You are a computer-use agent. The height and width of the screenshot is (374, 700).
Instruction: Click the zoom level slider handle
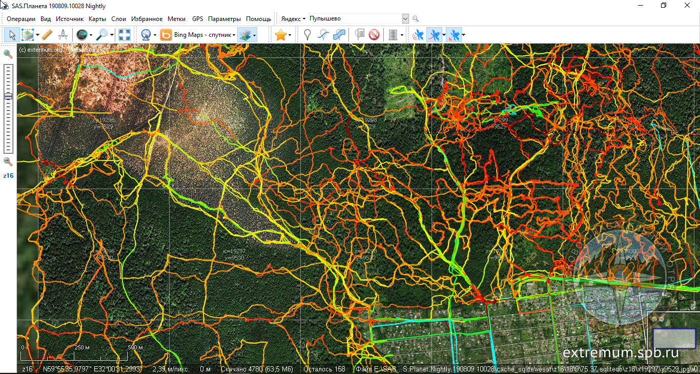coord(8,96)
